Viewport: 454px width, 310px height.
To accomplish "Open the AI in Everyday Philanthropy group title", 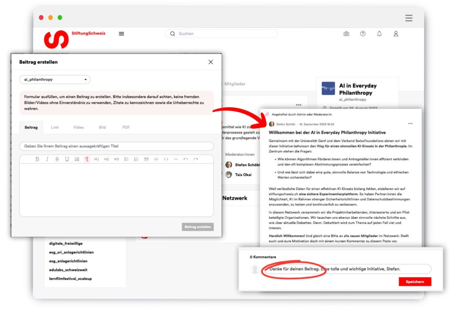I will (358, 89).
